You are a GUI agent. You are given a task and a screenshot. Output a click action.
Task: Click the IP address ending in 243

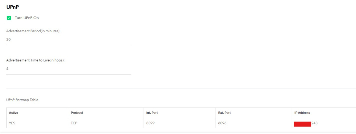click(314, 123)
